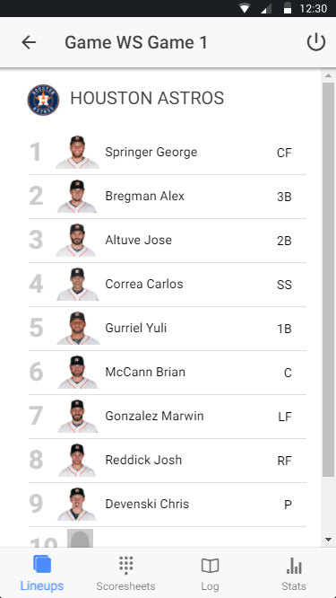Click the scrollbar up arrow
The image size is (336, 598).
[328, 76]
